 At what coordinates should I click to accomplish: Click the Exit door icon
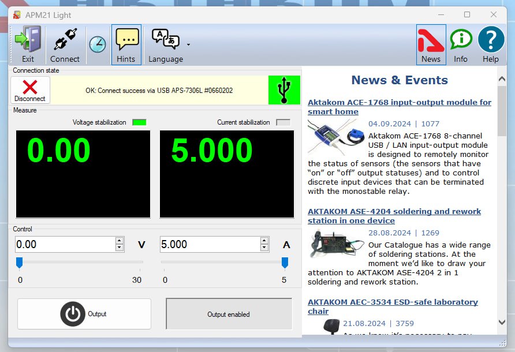pyautogui.click(x=27, y=39)
